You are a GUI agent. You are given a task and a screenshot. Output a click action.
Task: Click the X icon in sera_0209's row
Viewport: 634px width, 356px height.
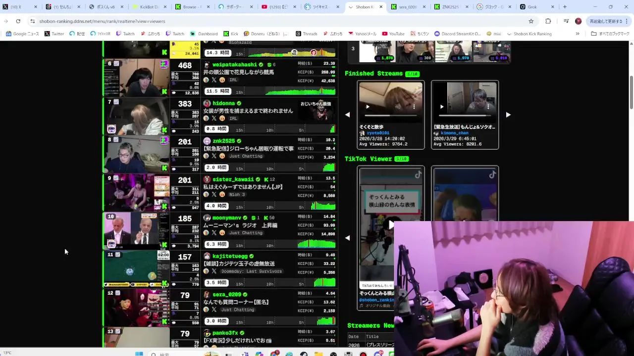(x=214, y=310)
